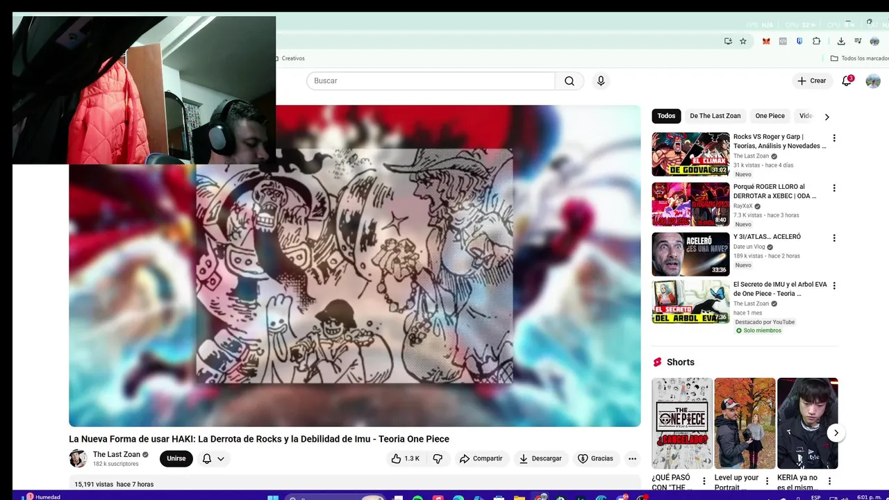
Task: Open options for the KERIA short
Action: pyautogui.click(x=829, y=481)
